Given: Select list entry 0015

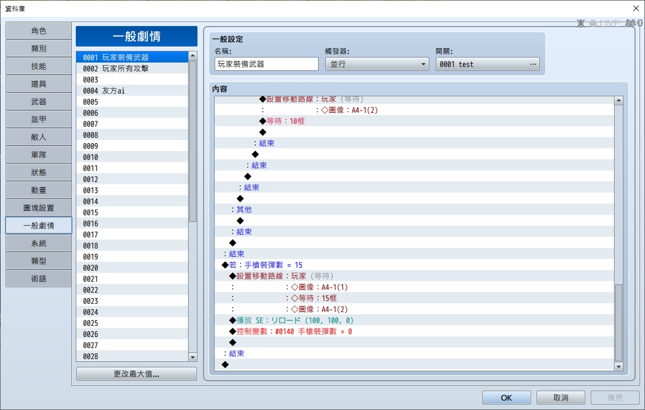Looking at the screenshot, I should [x=132, y=212].
